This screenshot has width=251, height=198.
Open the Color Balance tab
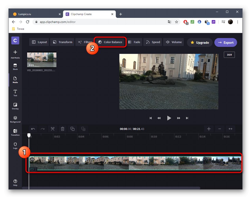[110, 42]
